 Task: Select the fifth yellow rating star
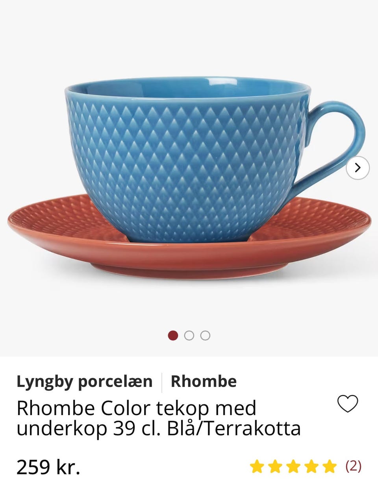(x=330, y=466)
